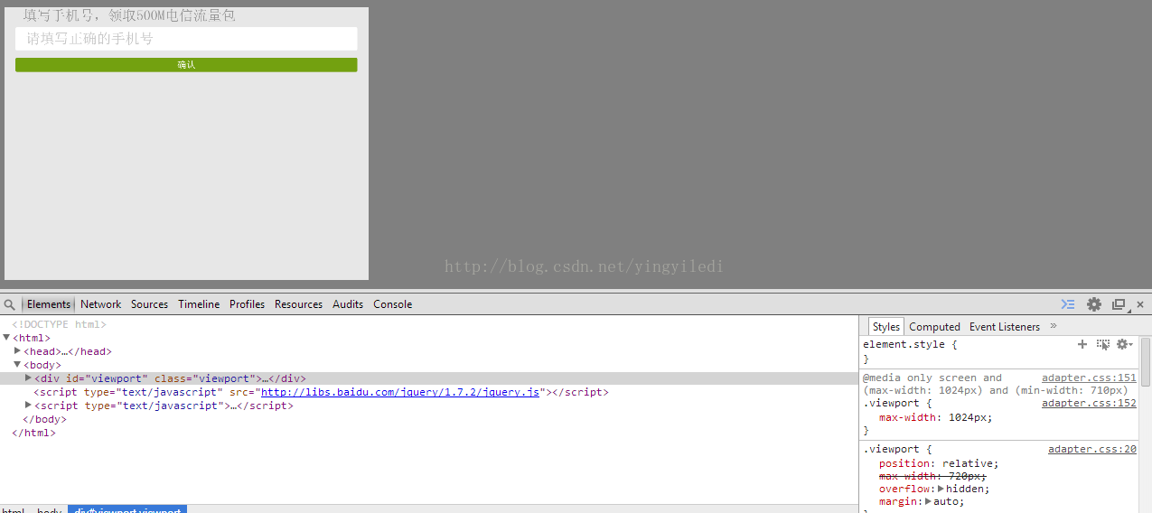Open the Profiles tab
Viewport: 1152px width, 513px height.
247,304
